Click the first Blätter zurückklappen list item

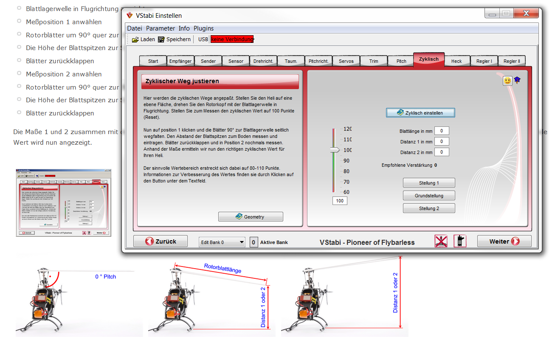(60, 61)
